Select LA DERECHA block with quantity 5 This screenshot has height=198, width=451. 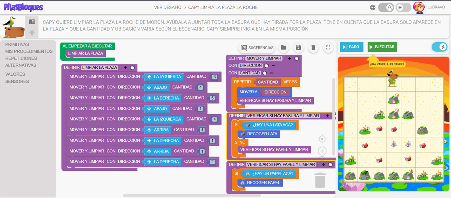pyautogui.click(x=163, y=98)
